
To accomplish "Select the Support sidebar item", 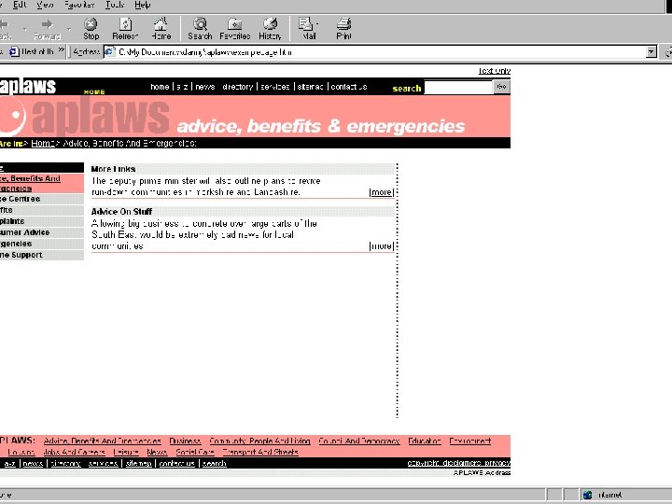I will (42, 255).
